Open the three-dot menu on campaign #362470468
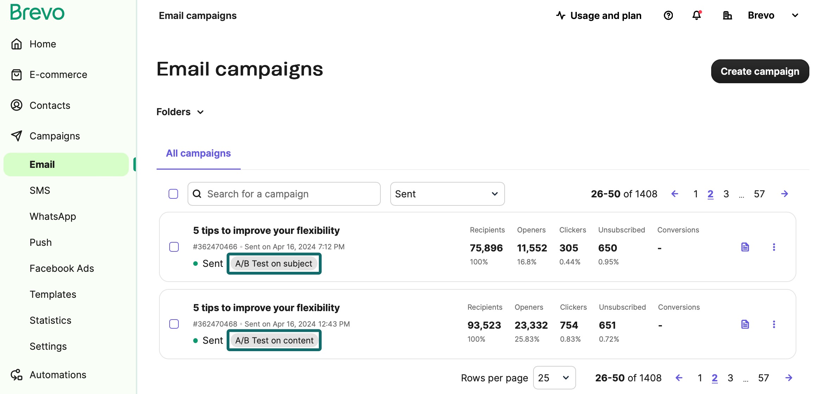Image resolution: width=815 pixels, height=394 pixels. (774, 324)
